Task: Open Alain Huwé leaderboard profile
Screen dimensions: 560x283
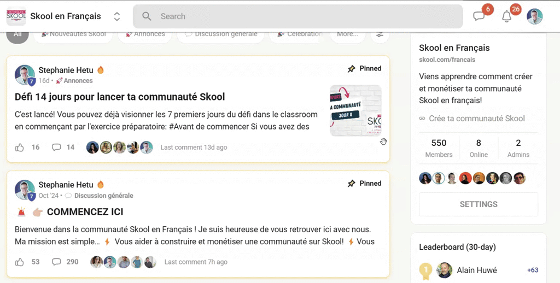Action: (x=477, y=270)
